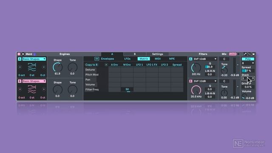The width and height of the screenshot is (272, 153).
Task: Click engine B Tone knob
Action: [73, 90]
